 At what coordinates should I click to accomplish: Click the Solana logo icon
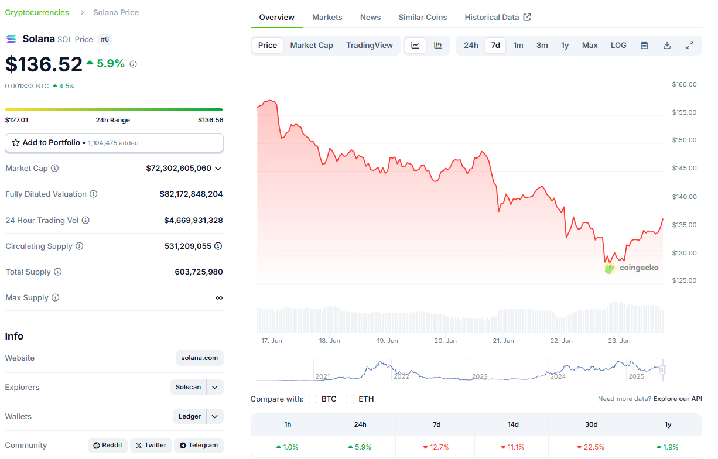pos(11,39)
